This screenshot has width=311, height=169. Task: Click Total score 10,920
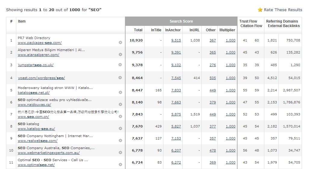(x=136, y=40)
